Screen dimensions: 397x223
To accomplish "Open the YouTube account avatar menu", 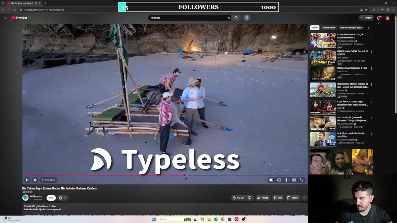I will tap(387, 18).
